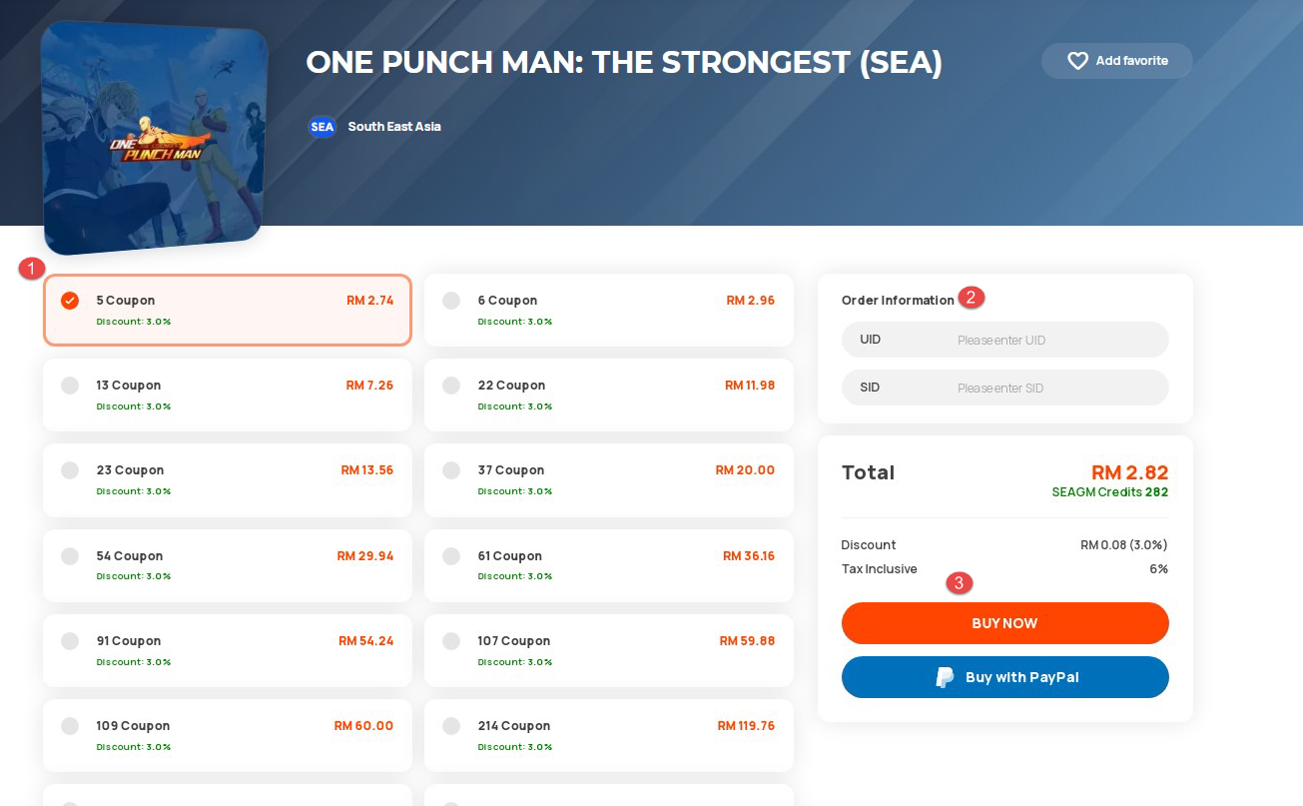This screenshot has height=806, width=1303.
Task: Click the checked 5 Coupon radio icon
Action: pos(70,301)
